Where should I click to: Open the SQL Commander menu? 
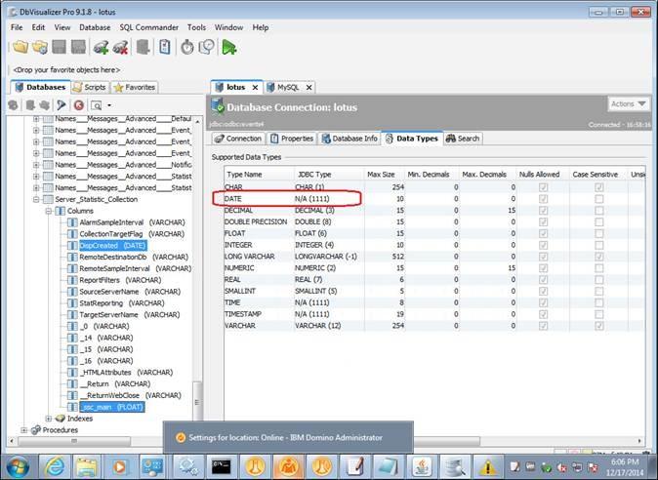[149, 27]
